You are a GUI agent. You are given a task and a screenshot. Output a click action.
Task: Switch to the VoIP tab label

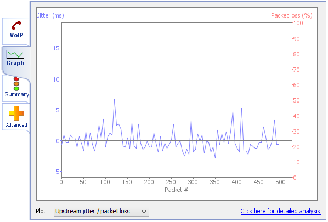pyautogui.click(x=16, y=35)
